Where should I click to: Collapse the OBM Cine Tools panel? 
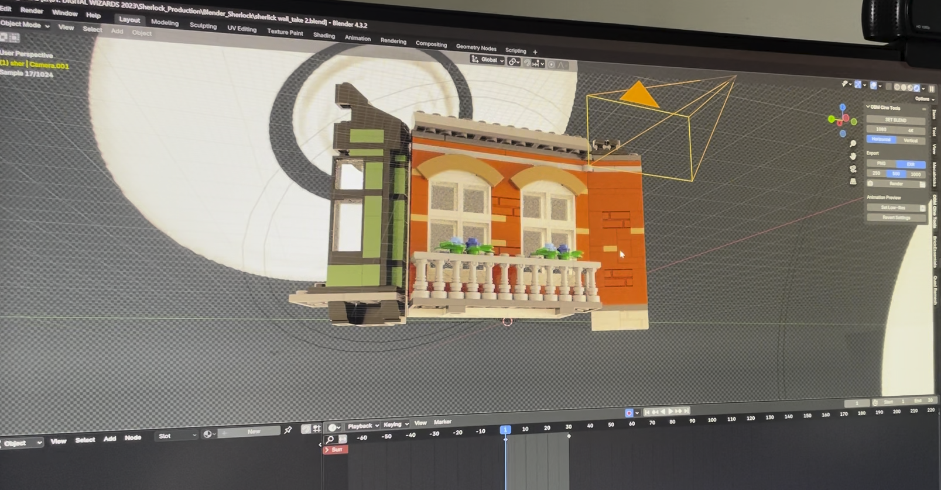[x=868, y=106]
